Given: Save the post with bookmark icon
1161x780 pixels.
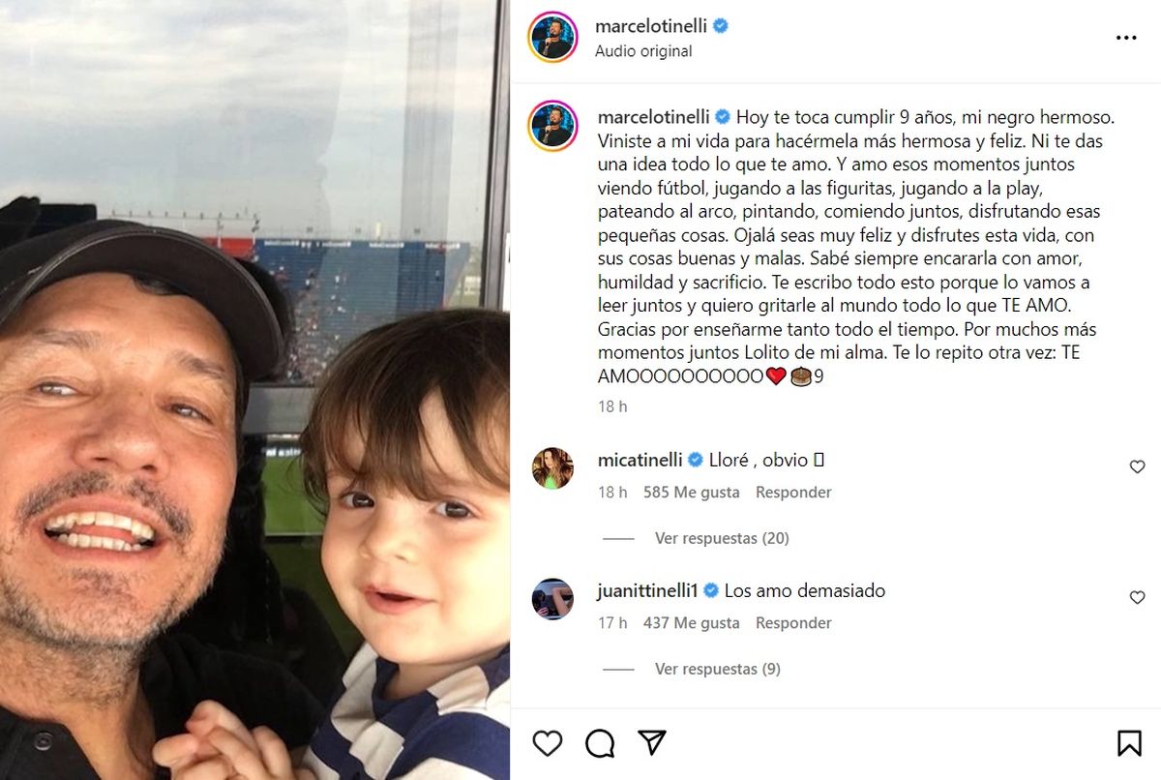Looking at the screenshot, I should [1129, 743].
